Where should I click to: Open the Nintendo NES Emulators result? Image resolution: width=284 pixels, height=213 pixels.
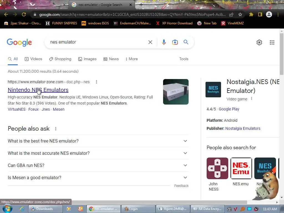tap(38, 90)
